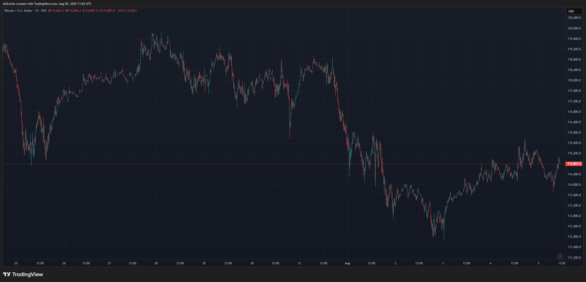The image size is (586, 282).
Task: Click the low value L114,807.5 in legend
Action: pos(90,11)
